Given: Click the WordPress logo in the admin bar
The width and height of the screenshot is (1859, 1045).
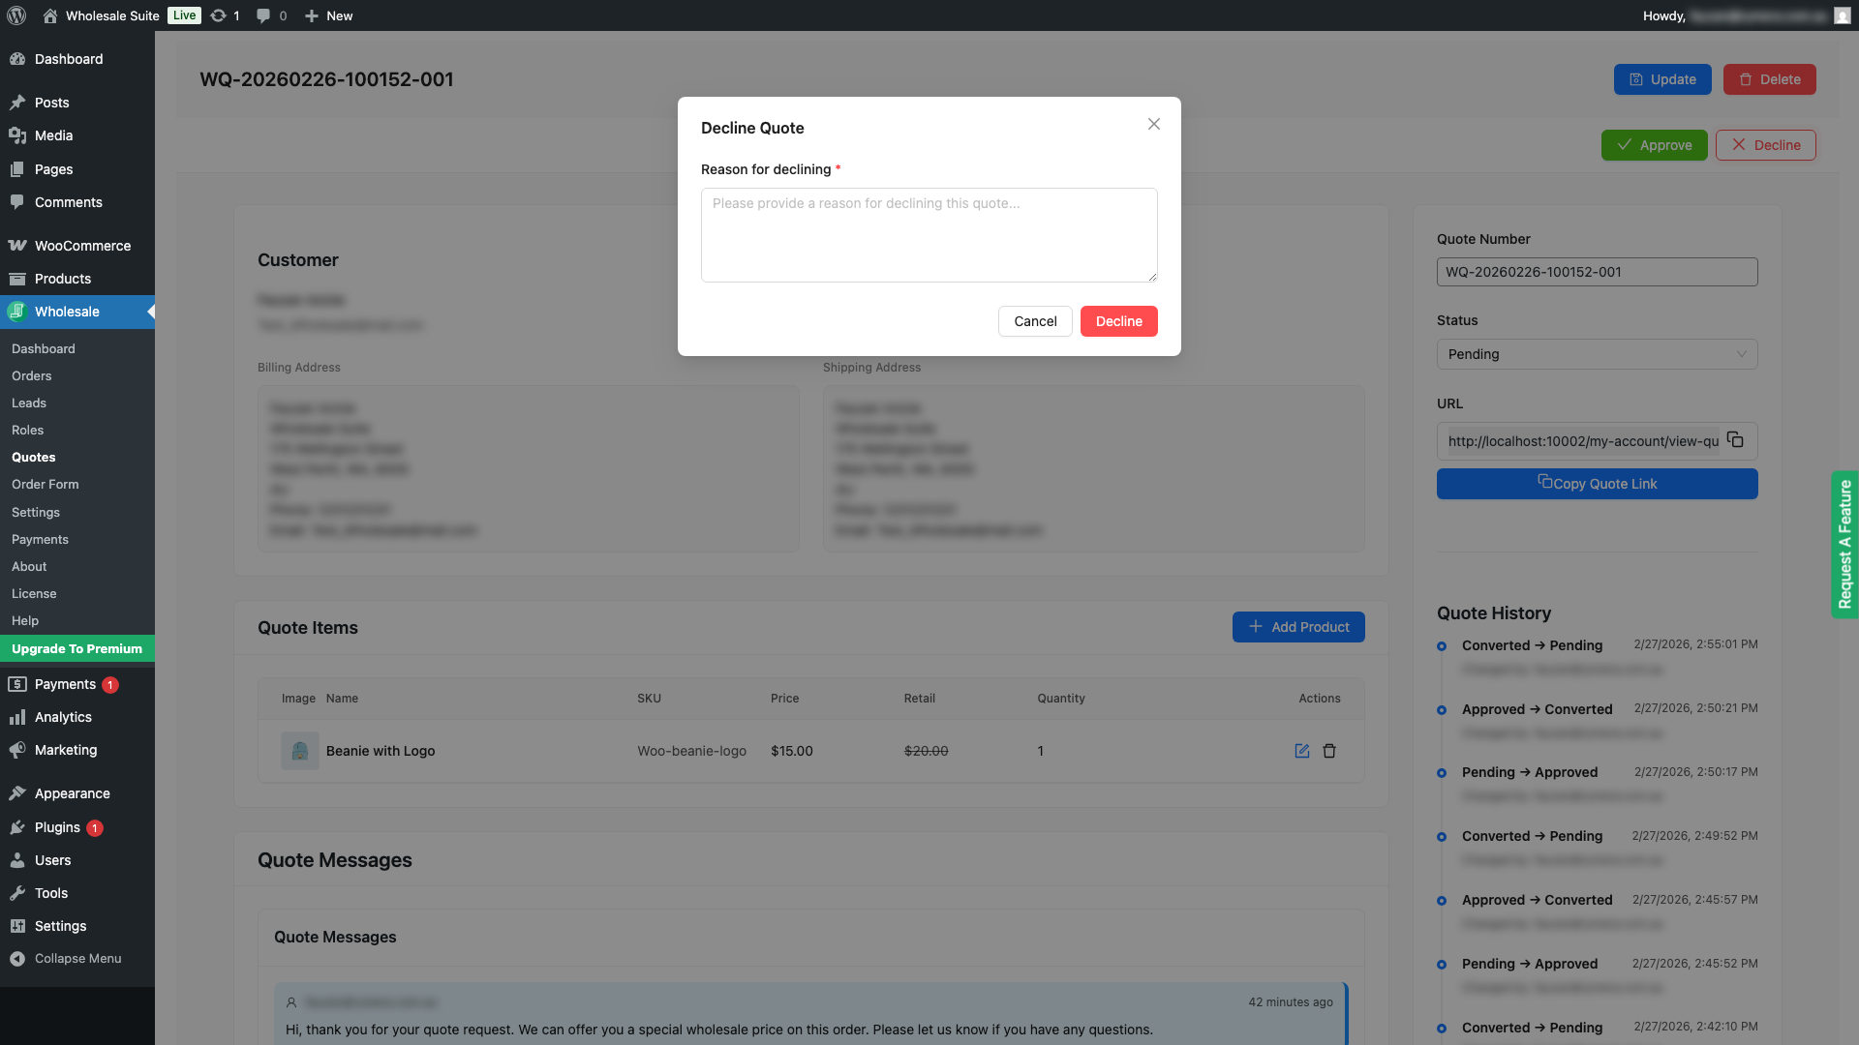Looking at the screenshot, I should (16, 15).
